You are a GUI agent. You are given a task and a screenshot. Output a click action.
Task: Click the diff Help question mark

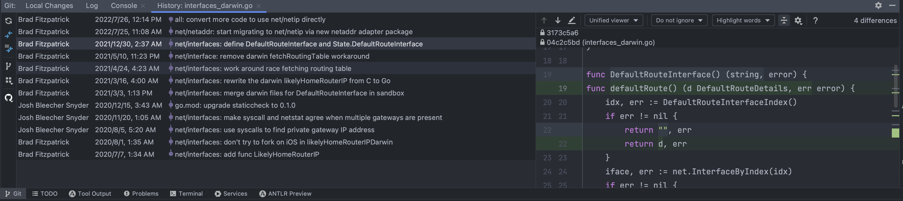(x=815, y=20)
